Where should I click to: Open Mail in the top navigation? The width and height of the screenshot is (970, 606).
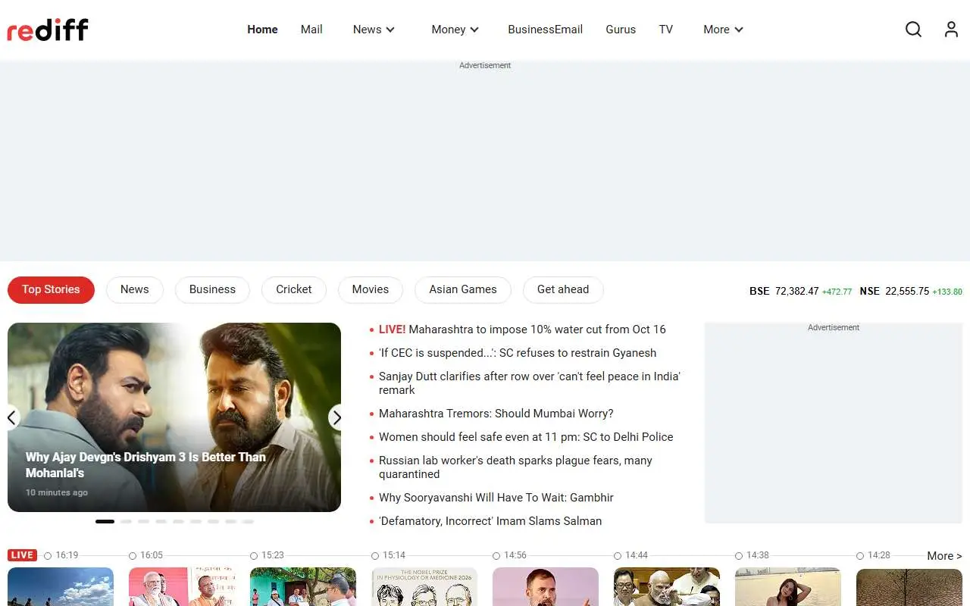click(x=311, y=30)
